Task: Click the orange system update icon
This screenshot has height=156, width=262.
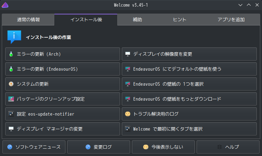Action: click(11, 84)
